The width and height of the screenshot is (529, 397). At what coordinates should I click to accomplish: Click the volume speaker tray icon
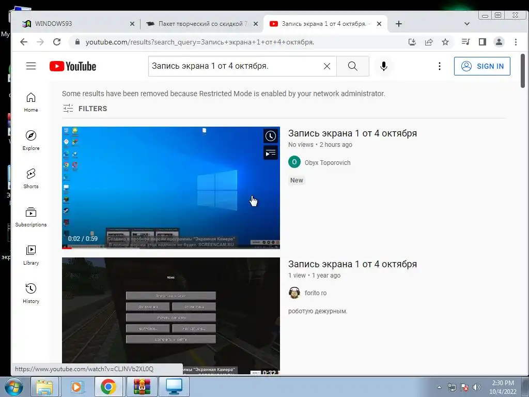[477, 387]
